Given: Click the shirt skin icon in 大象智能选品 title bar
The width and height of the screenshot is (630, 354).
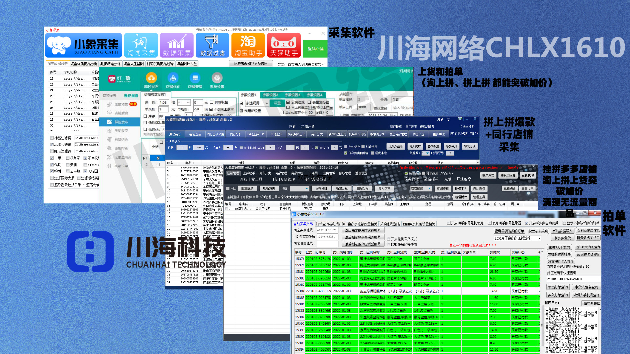Looking at the screenshot, I should [x=460, y=119].
